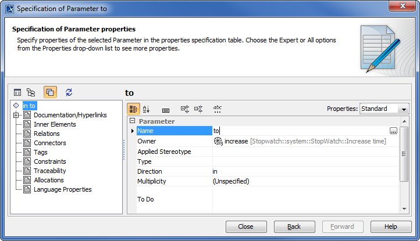
Task: Click the Multiplicity value '(Unspecified)'
Action: [231, 181]
